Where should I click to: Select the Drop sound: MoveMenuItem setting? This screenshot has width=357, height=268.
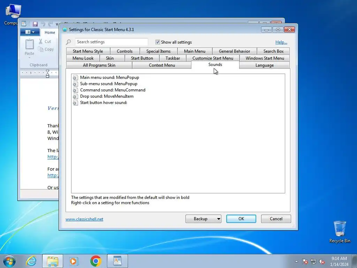point(107,96)
